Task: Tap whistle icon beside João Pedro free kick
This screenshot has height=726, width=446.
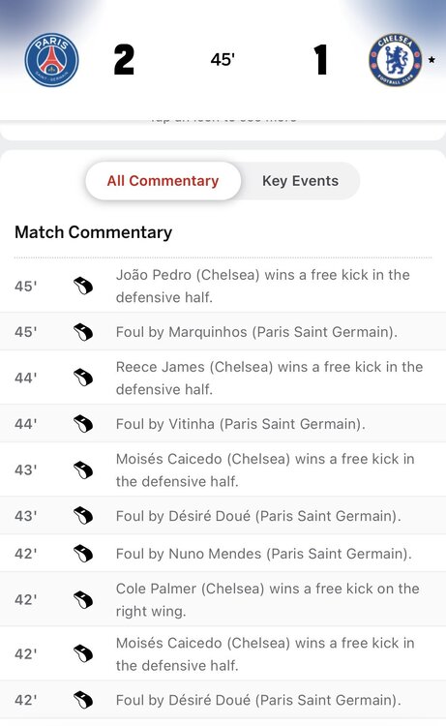Action: point(83,286)
